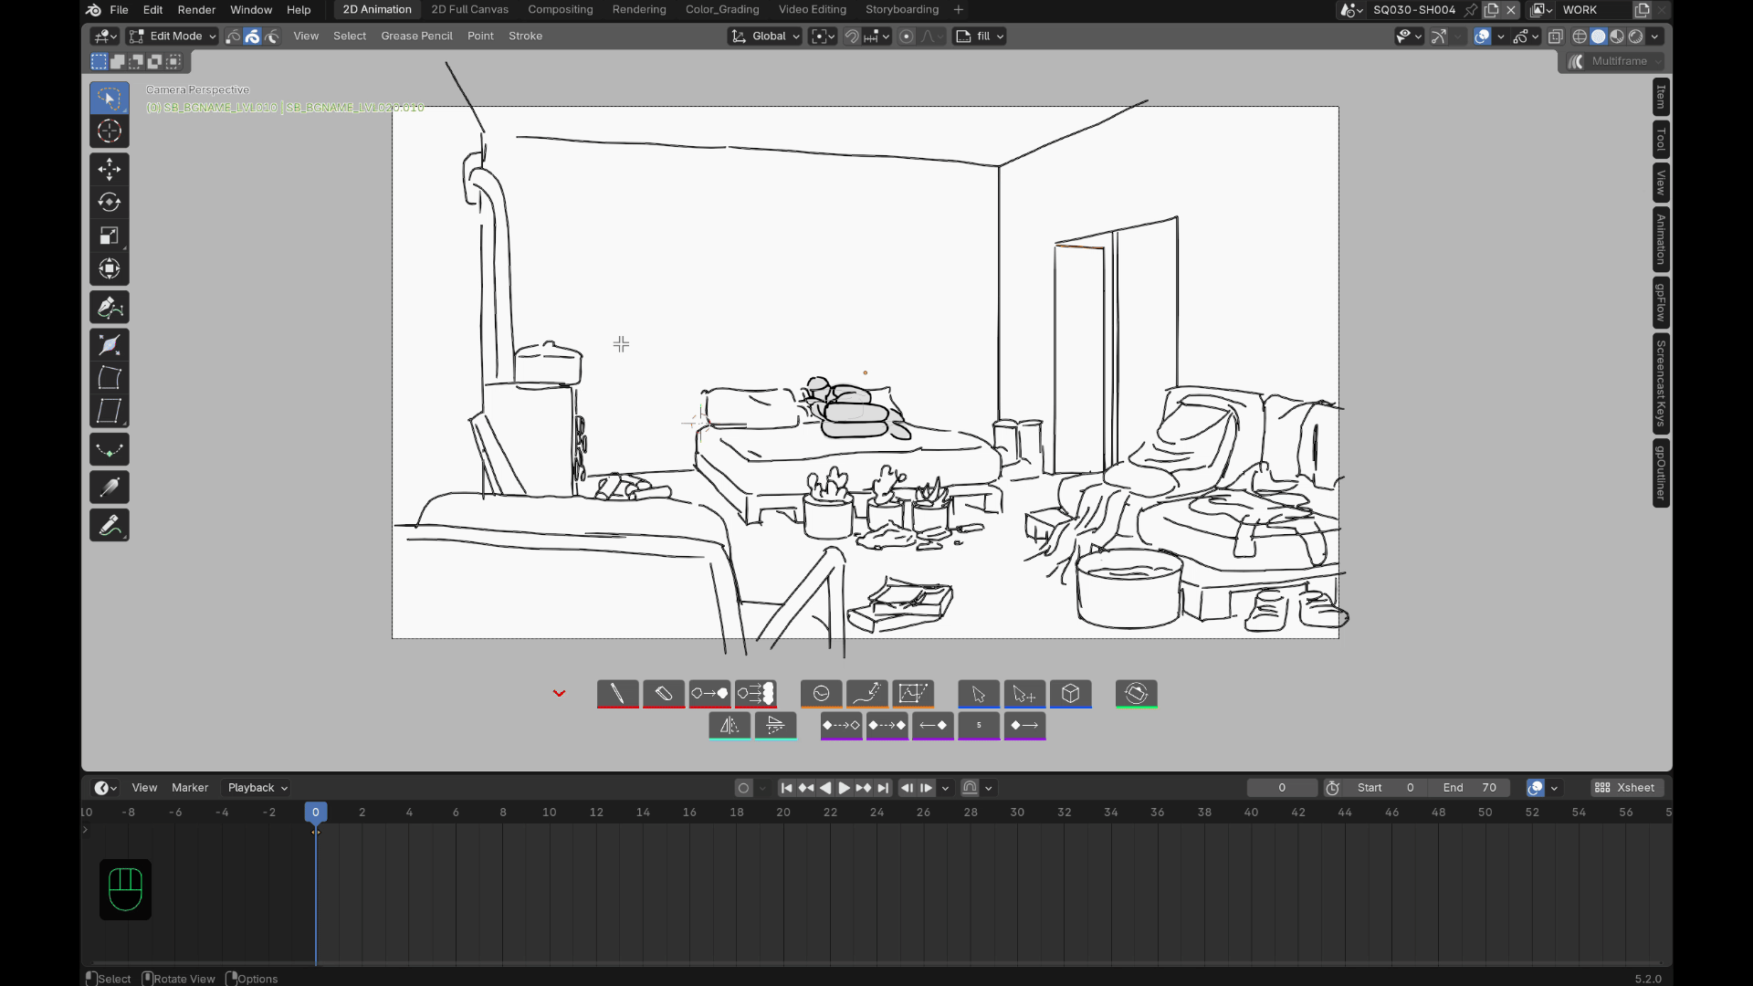Image resolution: width=1753 pixels, height=986 pixels.
Task: Click the cube icon in custom toolbar
Action: pos(1071,694)
